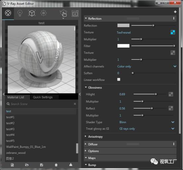Image resolution: width=183 pixels, height=170 pixels.
Task: Open Reflection section options menu dots
Action: click(174, 18)
